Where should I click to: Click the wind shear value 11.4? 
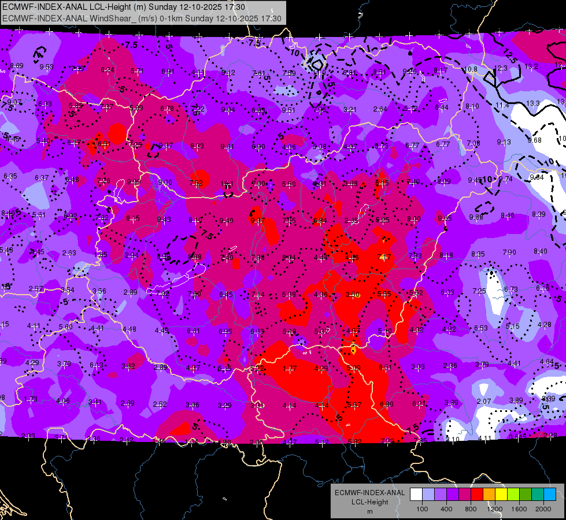pyautogui.click(x=502, y=105)
